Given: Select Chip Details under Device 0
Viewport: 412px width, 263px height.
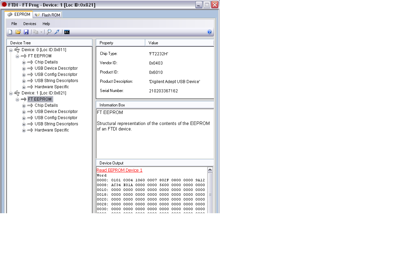Looking at the screenshot, I should (46, 62).
